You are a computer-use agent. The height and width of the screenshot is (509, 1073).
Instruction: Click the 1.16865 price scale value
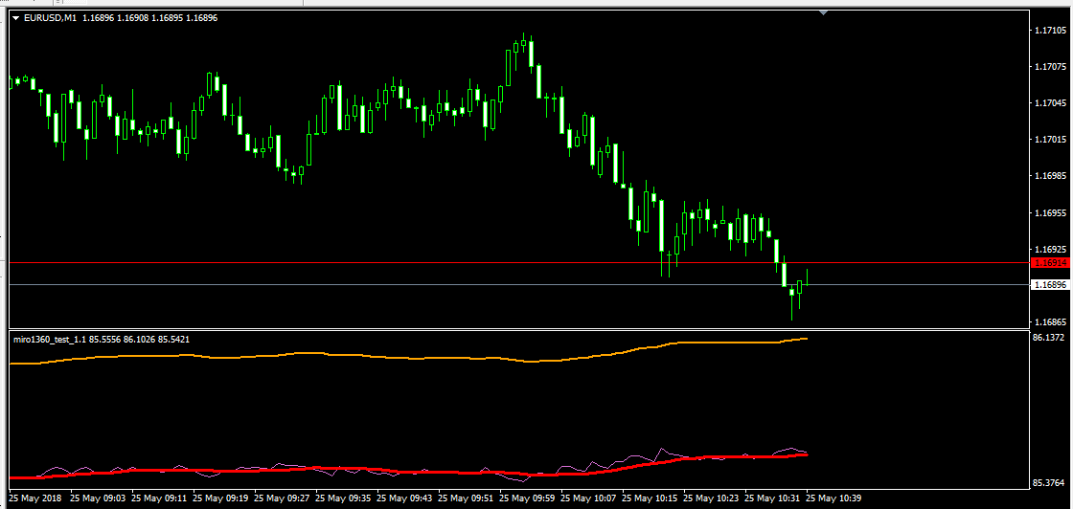click(1051, 321)
